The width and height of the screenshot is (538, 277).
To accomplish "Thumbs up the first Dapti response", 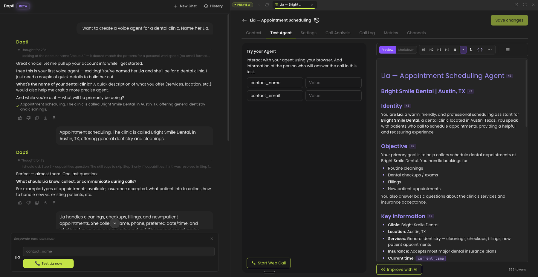I will point(20,118).
